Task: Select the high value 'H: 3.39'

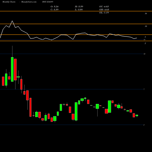Action: 79,7
